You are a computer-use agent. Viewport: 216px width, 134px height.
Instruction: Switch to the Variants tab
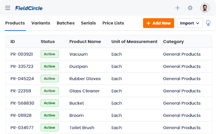pos(40,23)
